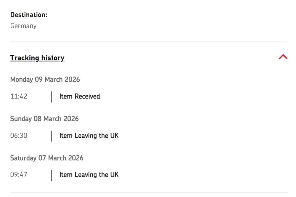Click the horizontal line below 09:47 entry
This screenshot has height=197, width=296.
pos(149,193)
